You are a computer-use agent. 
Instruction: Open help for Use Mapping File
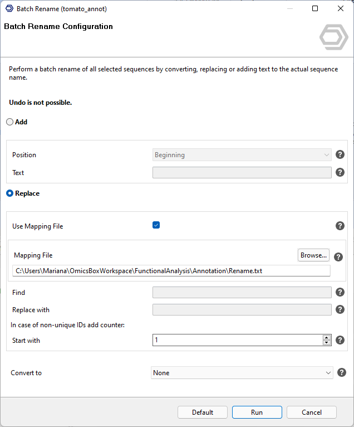[x=340, y=226]
